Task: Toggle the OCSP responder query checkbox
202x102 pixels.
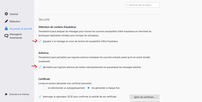Action: pos(40,97)
